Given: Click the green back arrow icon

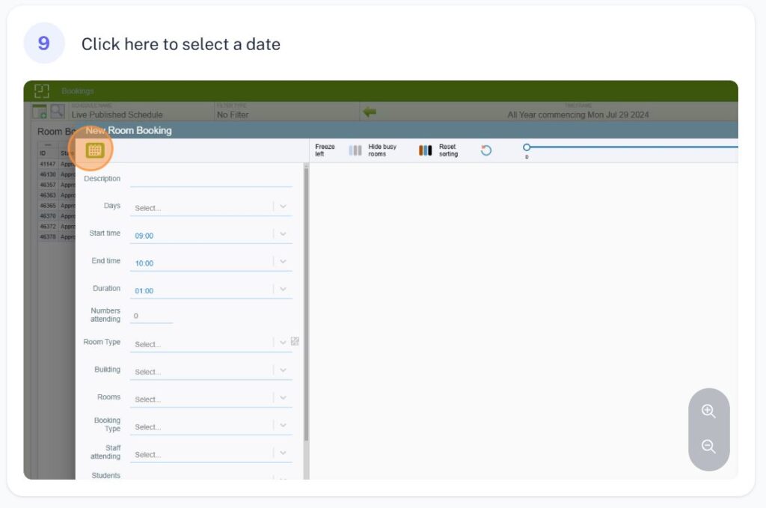Looking at the screenshot, I should [370, 111].
